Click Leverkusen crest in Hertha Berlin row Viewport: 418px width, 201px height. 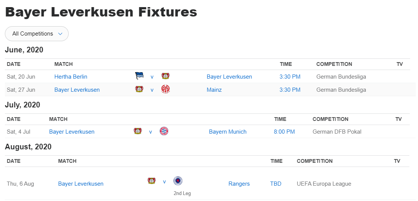[165, 76]
